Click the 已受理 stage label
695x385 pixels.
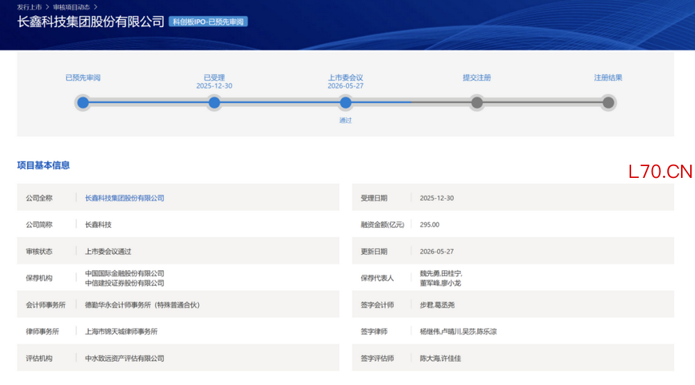214,78
